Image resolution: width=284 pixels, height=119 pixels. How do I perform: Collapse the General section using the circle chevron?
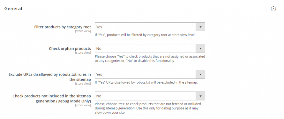pyautogui.click(x=273, y=9)
